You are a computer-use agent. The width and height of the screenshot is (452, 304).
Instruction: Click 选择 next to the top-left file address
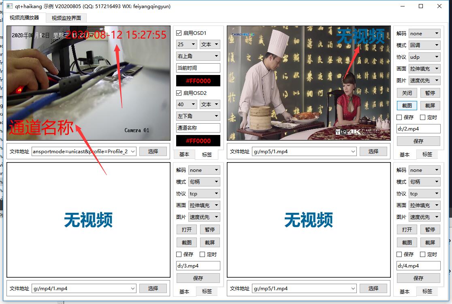pyautogui.click(x=153, y=151)
